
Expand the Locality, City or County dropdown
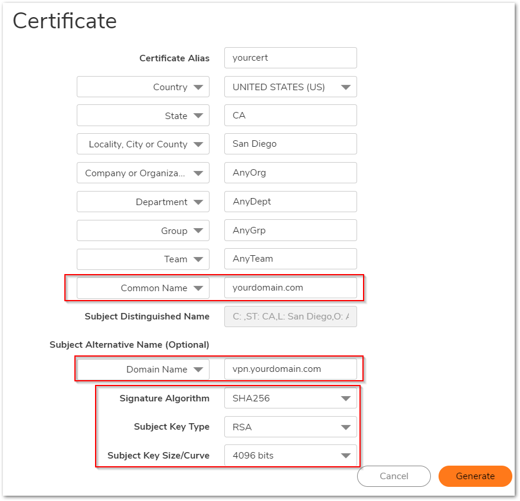[143, 144]
